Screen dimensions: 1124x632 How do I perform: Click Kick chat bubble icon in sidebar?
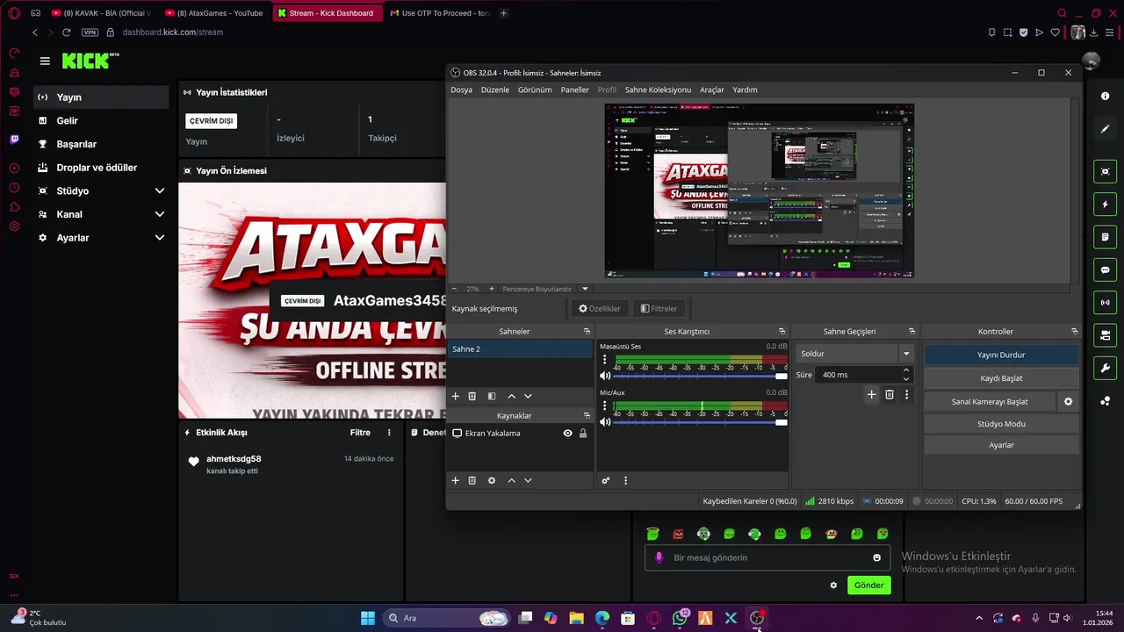tap(1105, 269)
